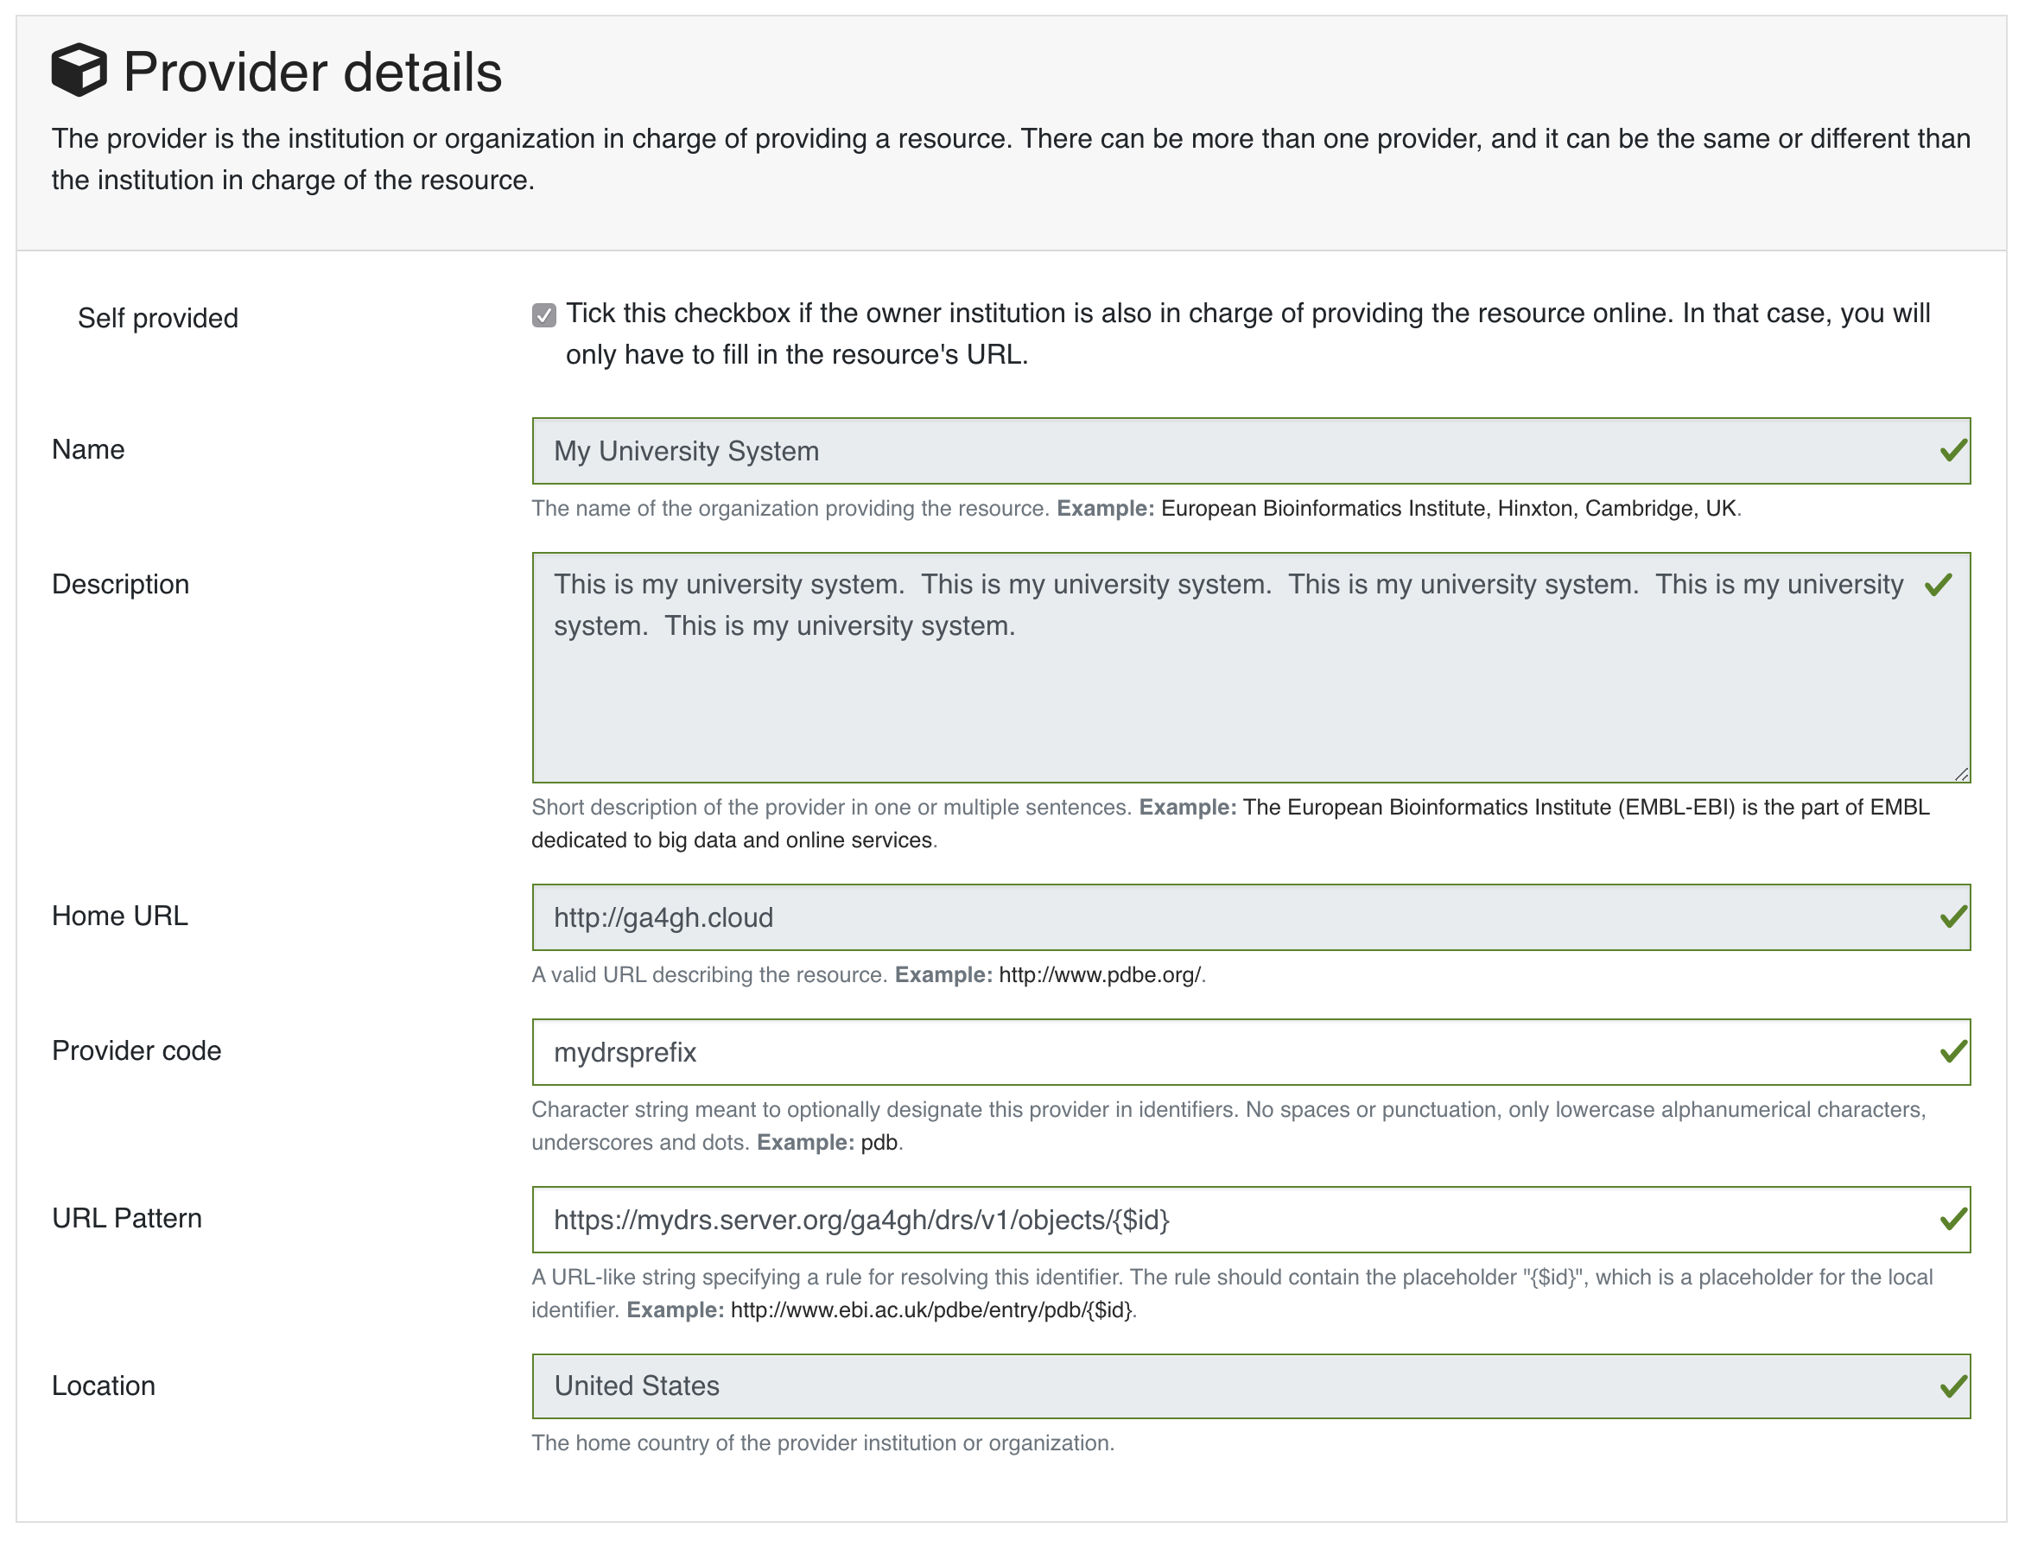Click the Provider code label

tap(136, 1050)
